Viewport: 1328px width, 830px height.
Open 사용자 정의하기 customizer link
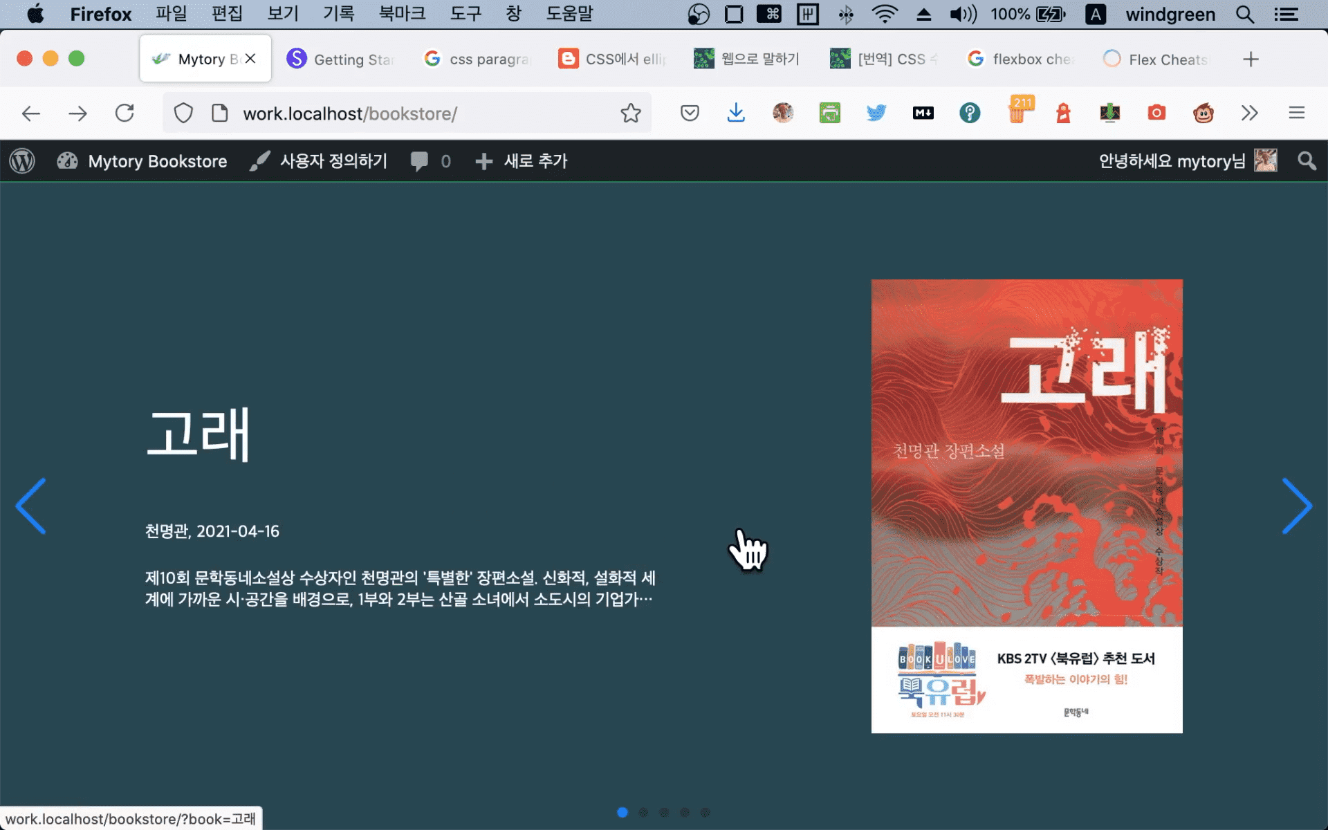click(319, 161)
